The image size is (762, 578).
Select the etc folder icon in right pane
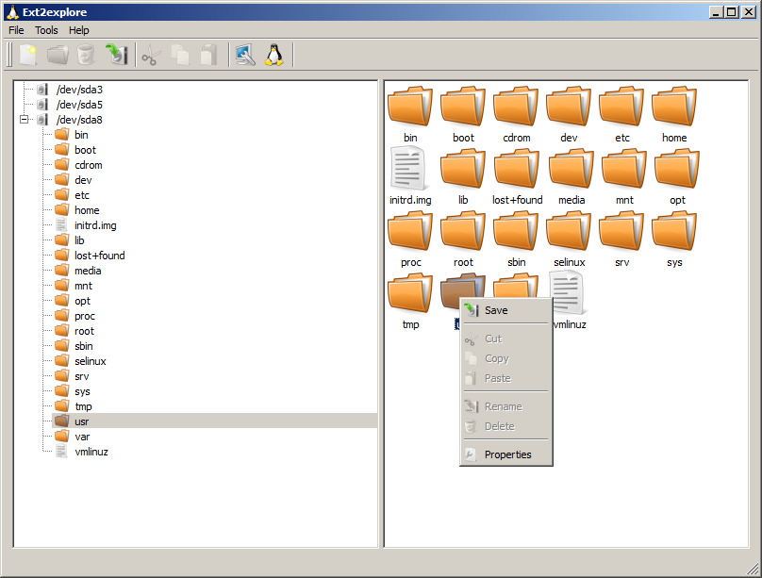point(621,106)
